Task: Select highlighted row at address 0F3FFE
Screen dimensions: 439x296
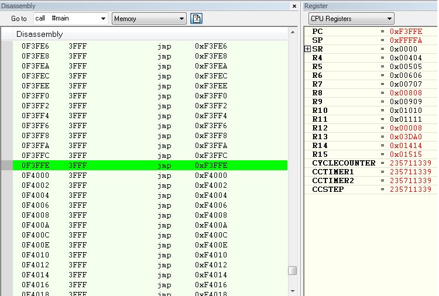Action: tap(150, 166)
